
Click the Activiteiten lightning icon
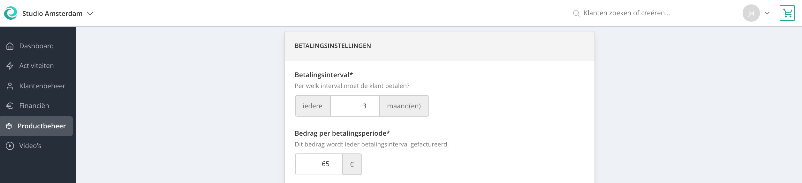point(10,66)
